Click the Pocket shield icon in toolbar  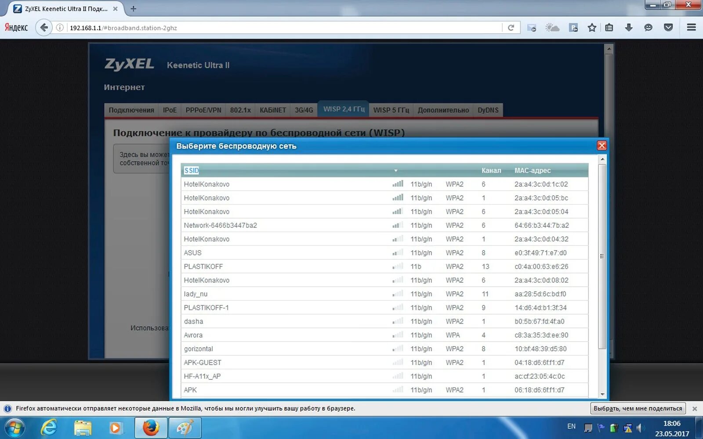[x=668, y=28]
